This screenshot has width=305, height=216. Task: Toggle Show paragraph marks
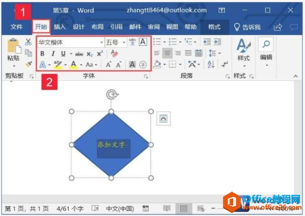(x=224, y=64)
